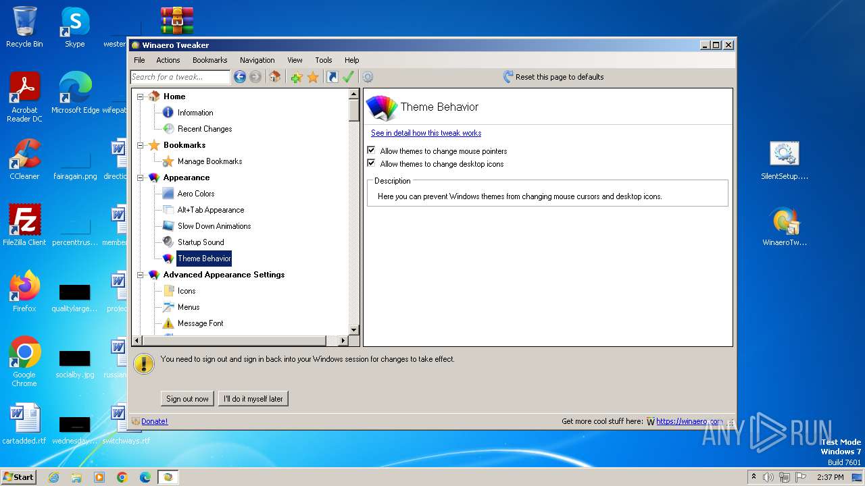865x486 pixels.
Task: Select Aero Colors tree item
Action: tap(196, 194)
